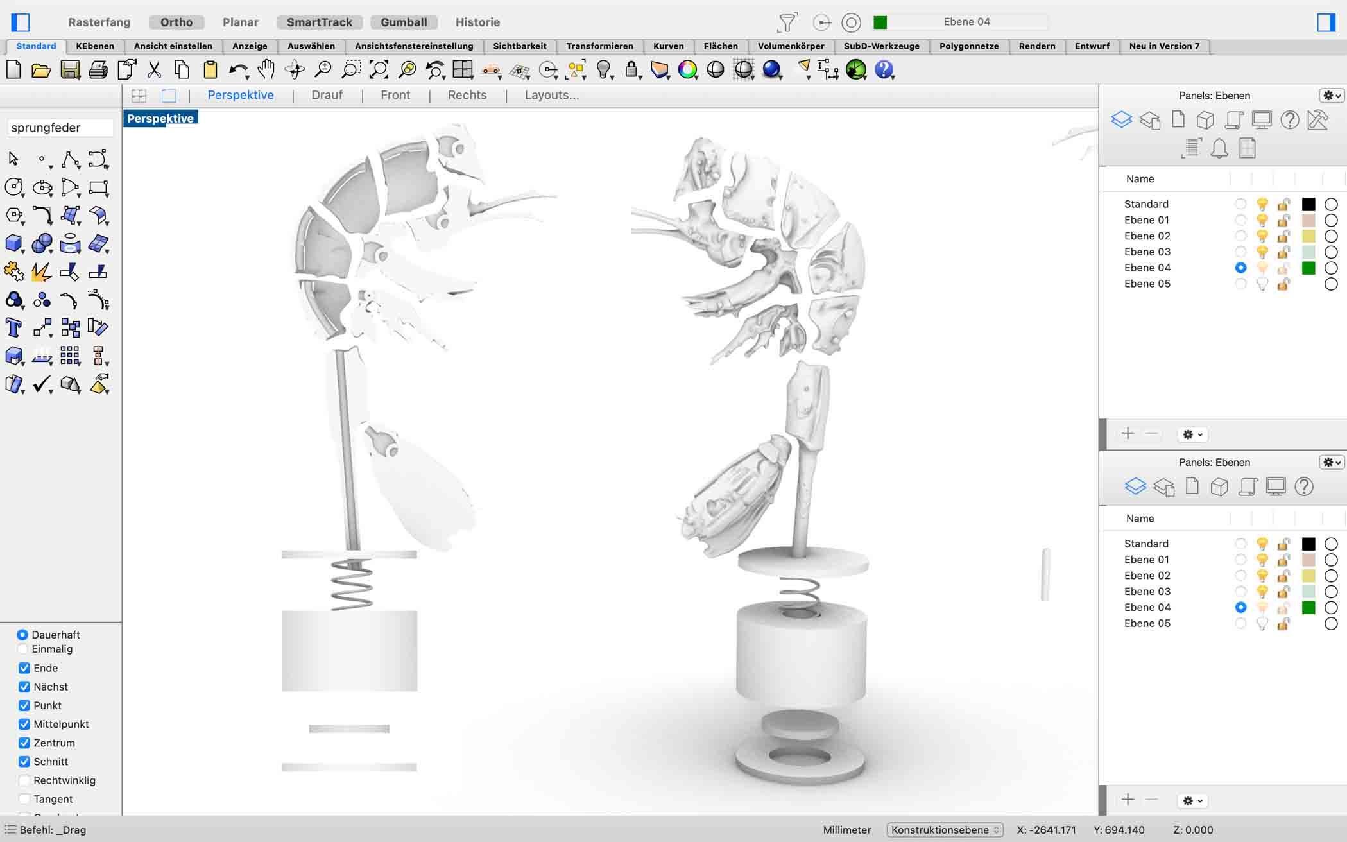The image size is (1347, 842).
Task: Toggle the Gumball button
Action: [x=404, y=22]
